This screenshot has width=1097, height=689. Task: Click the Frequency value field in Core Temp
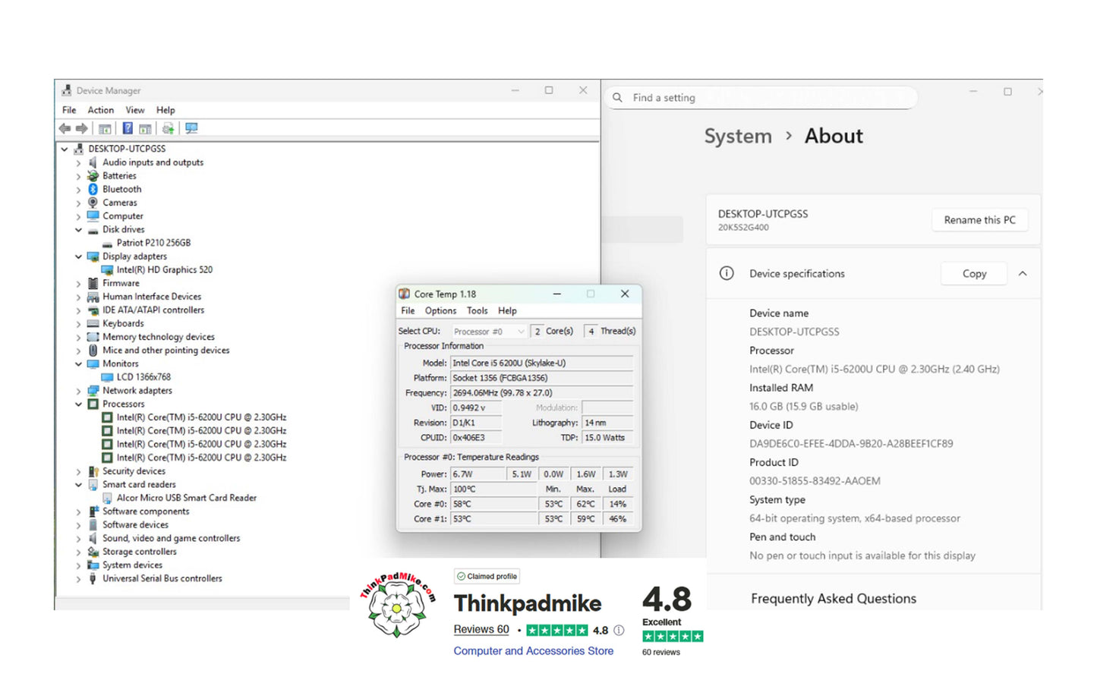pos(541,392)
